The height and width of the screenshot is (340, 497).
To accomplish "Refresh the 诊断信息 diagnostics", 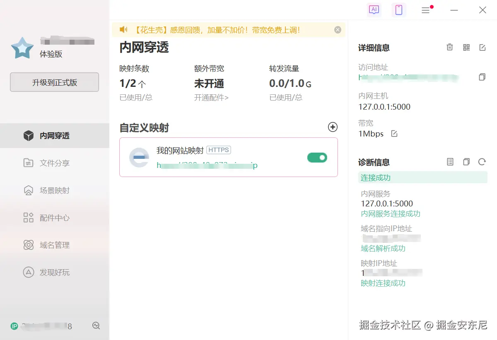I will tap(482, 162).
